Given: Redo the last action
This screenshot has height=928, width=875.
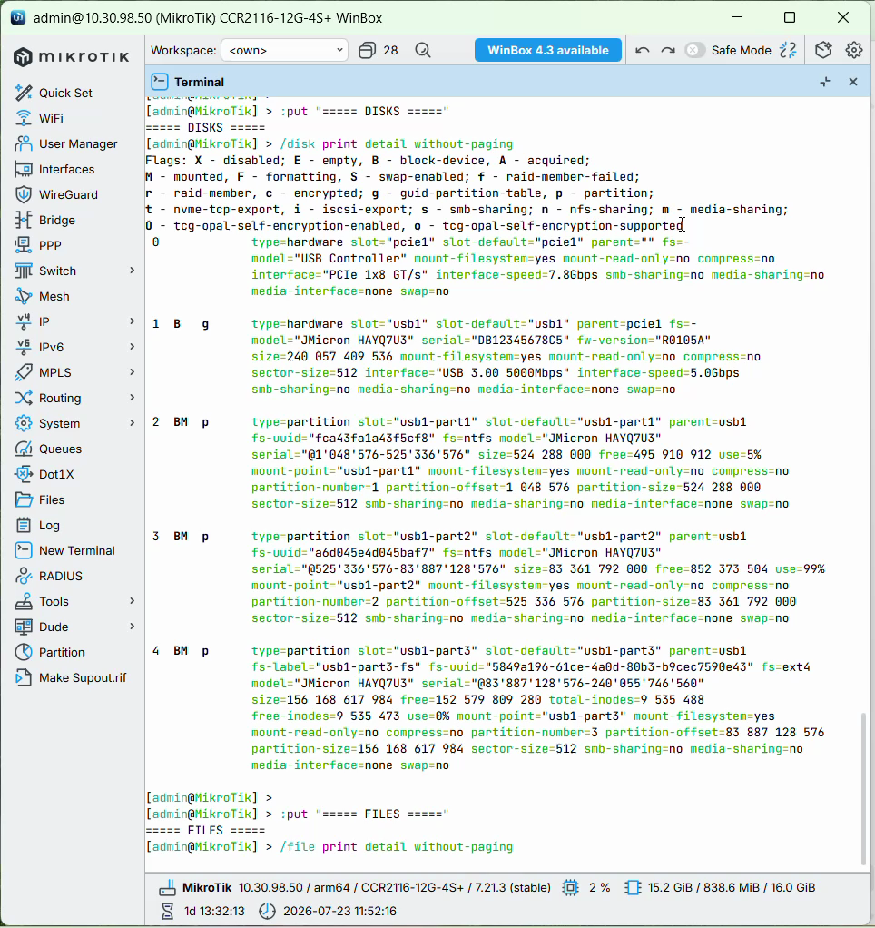Looking at the screenshot, I should coord(668,50).
